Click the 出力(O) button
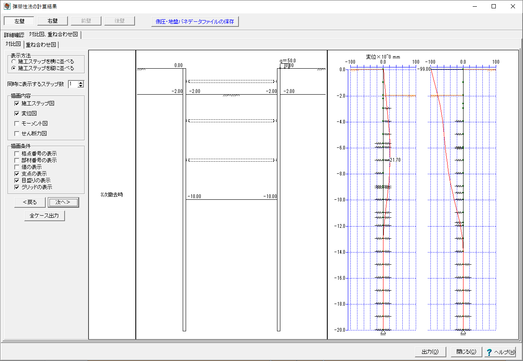The width and height of the screenshot is (523, 361). coord(430,352)
